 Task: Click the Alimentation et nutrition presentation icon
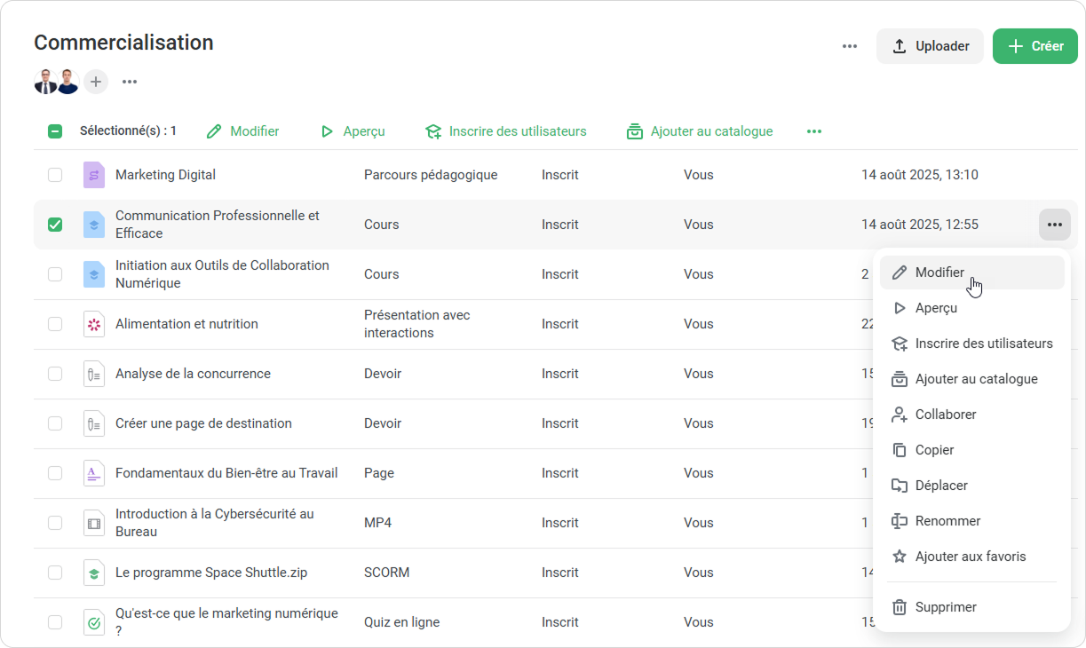pyautogui.click(x=94, y=324)
